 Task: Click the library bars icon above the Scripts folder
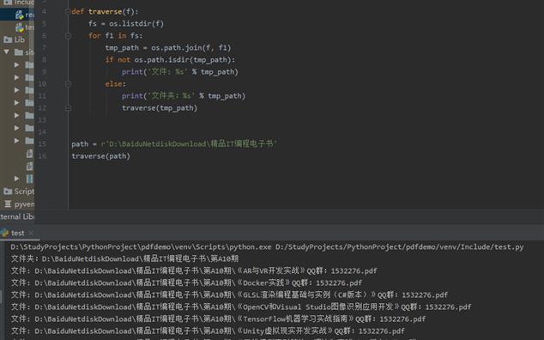pos(29,179)
